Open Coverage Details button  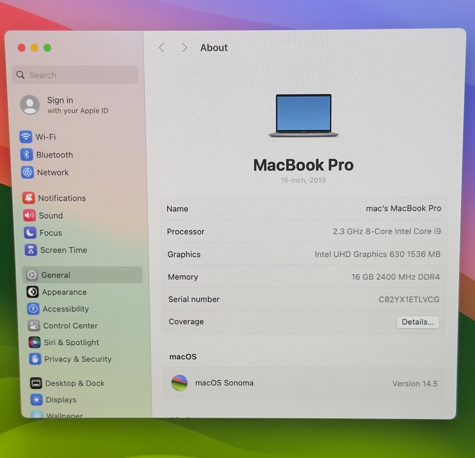coord(418,322)
